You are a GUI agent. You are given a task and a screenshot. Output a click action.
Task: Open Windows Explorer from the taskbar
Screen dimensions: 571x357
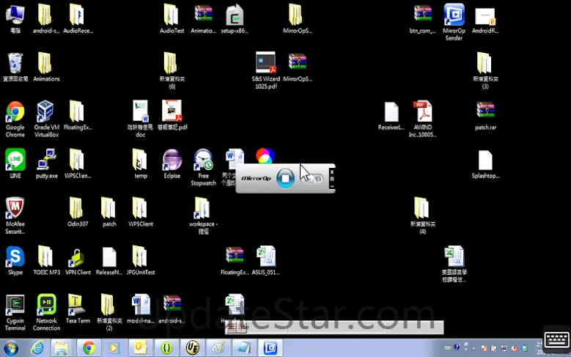62,348
